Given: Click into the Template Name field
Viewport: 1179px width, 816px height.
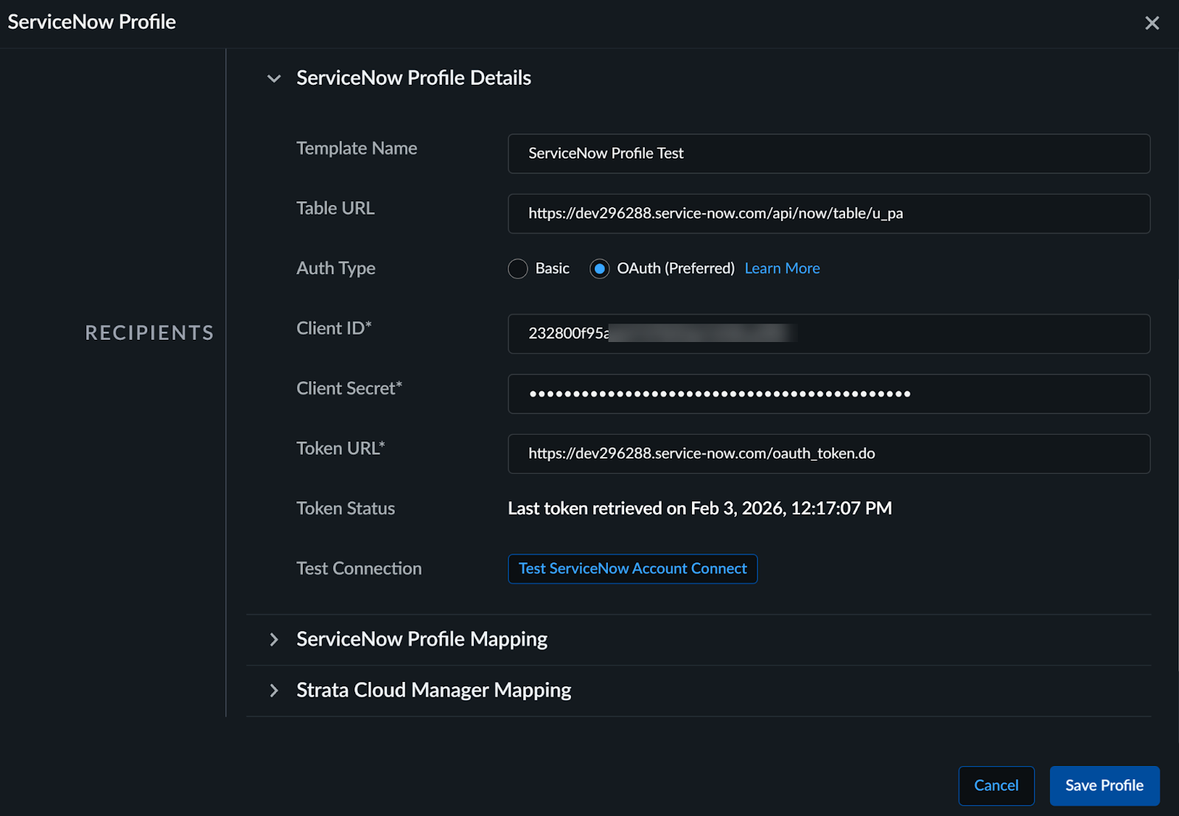Looking at the screenshot, I should (828, 153).
